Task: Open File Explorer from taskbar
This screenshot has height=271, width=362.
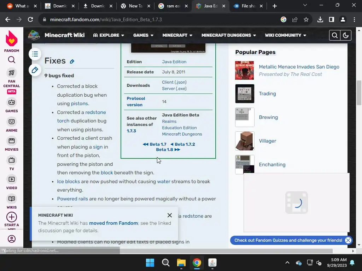Action: (x=181, y=263)
